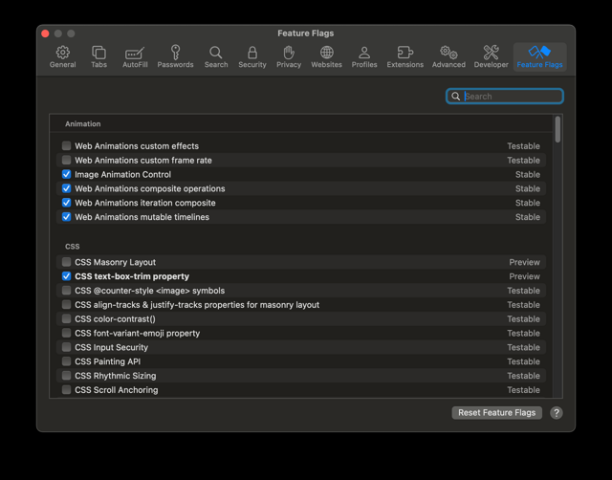Viewport: 612px width, 480px height.
Task: Focus the feature flags Search field
Action: pyautogui.click(x=505, y=97)
